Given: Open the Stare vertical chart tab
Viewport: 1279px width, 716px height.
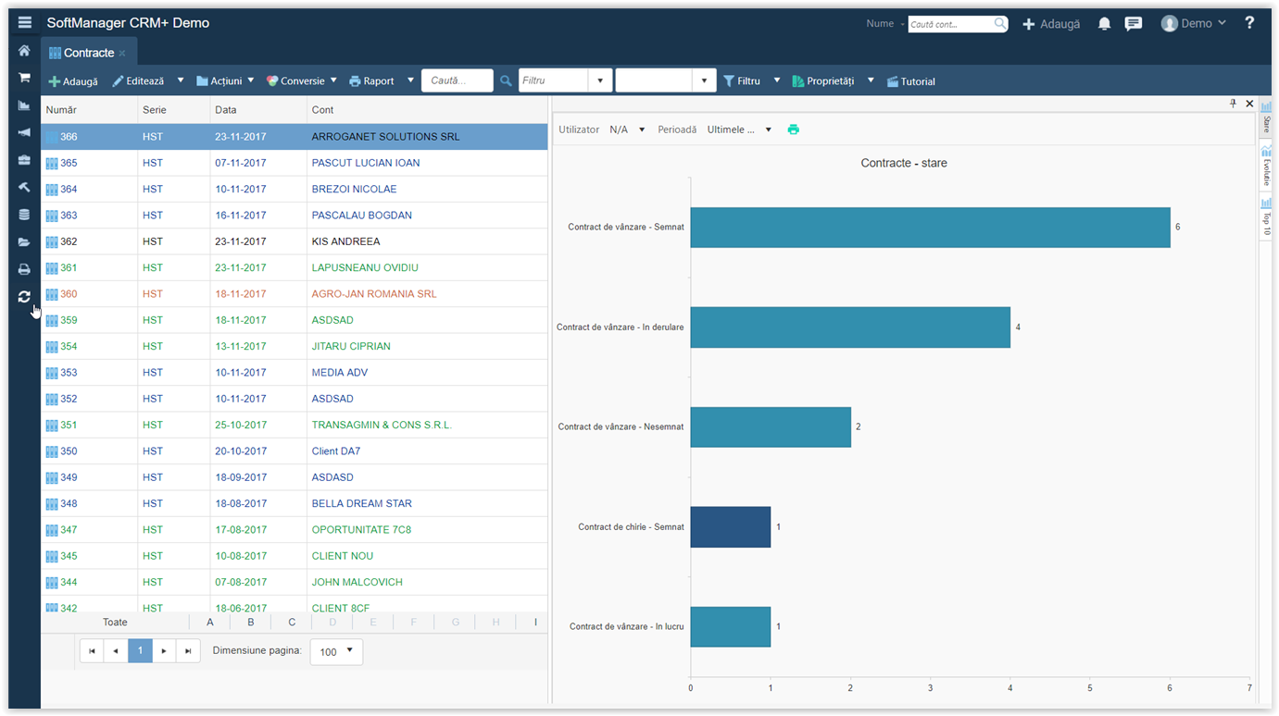Looking at the screenshot, I should (x=1266, y=118).
